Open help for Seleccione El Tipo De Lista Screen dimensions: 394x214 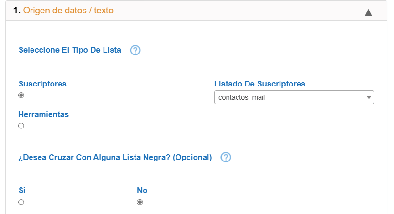click(135, 50)
